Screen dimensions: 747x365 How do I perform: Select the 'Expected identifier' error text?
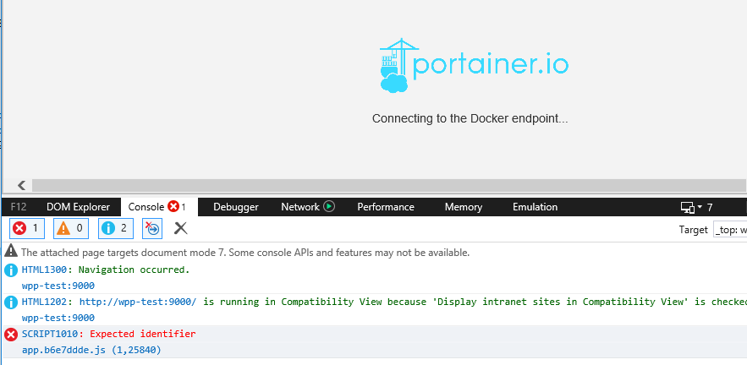[x=142, y=334]
